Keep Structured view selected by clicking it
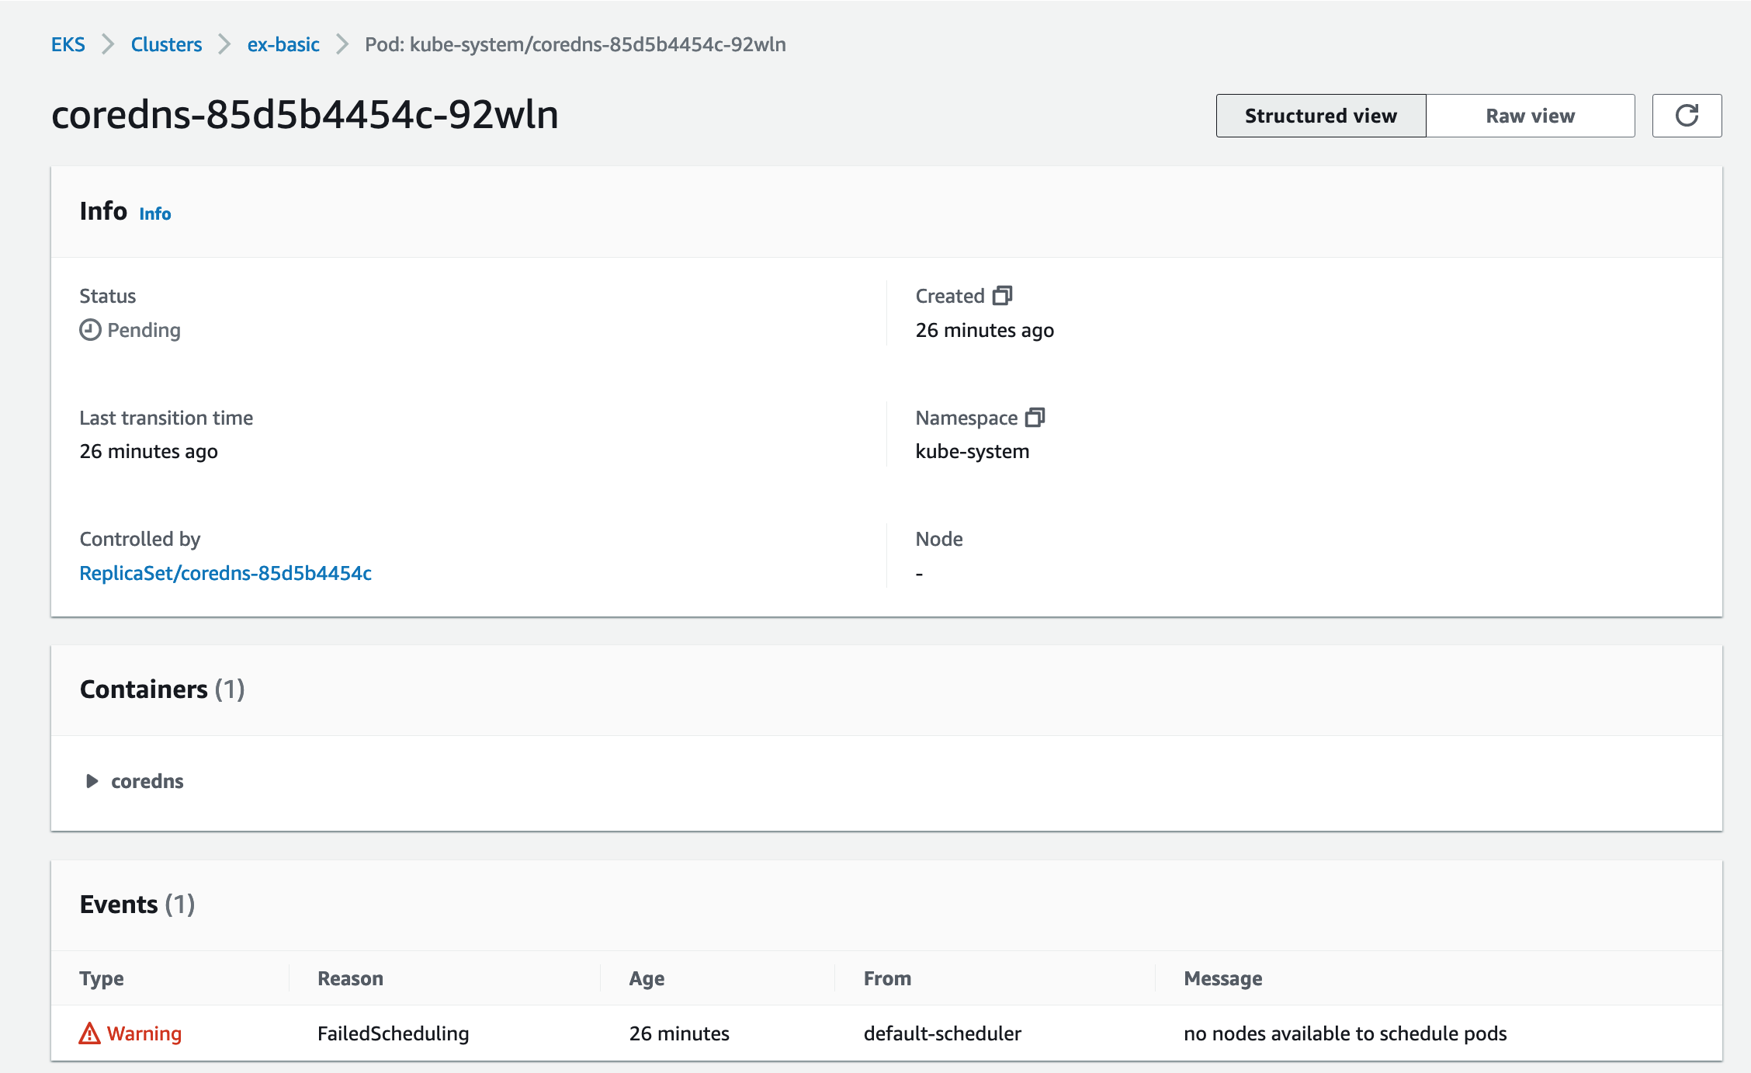Image resolution: width=1751 pixels, height=1073 pixels. click(x=1319, y=115)
